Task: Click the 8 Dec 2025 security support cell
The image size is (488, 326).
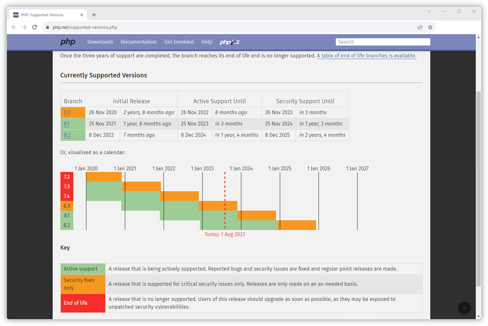Action: (x=279, y=135)
